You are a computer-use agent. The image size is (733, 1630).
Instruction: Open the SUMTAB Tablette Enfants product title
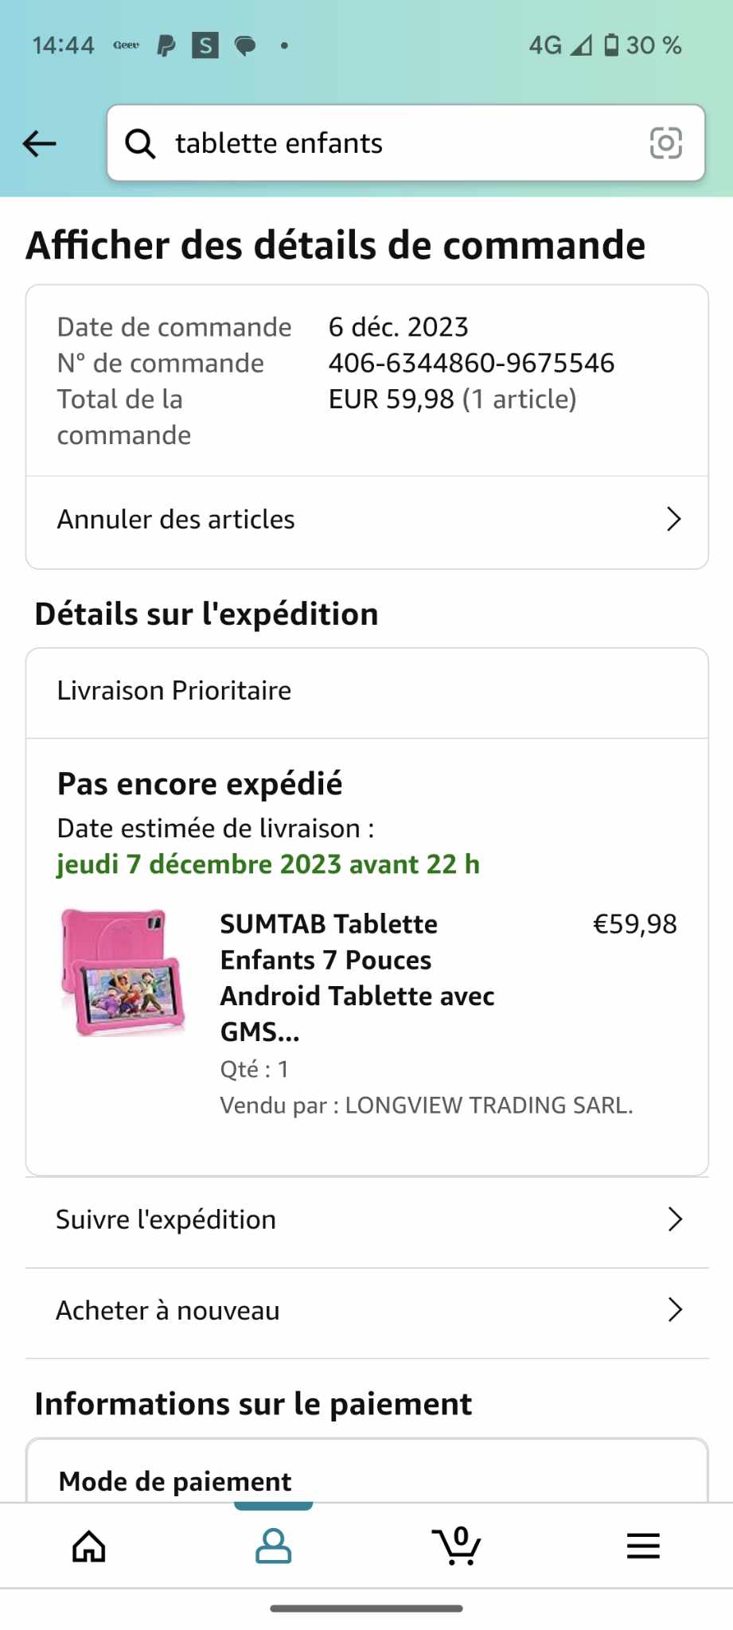(x=357, y=977)
